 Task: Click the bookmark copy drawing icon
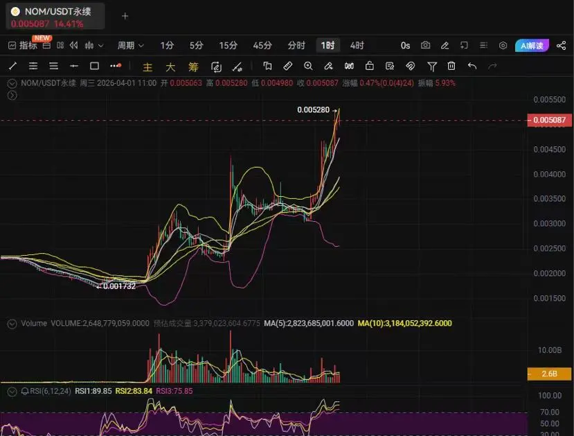tap(267, 66)
